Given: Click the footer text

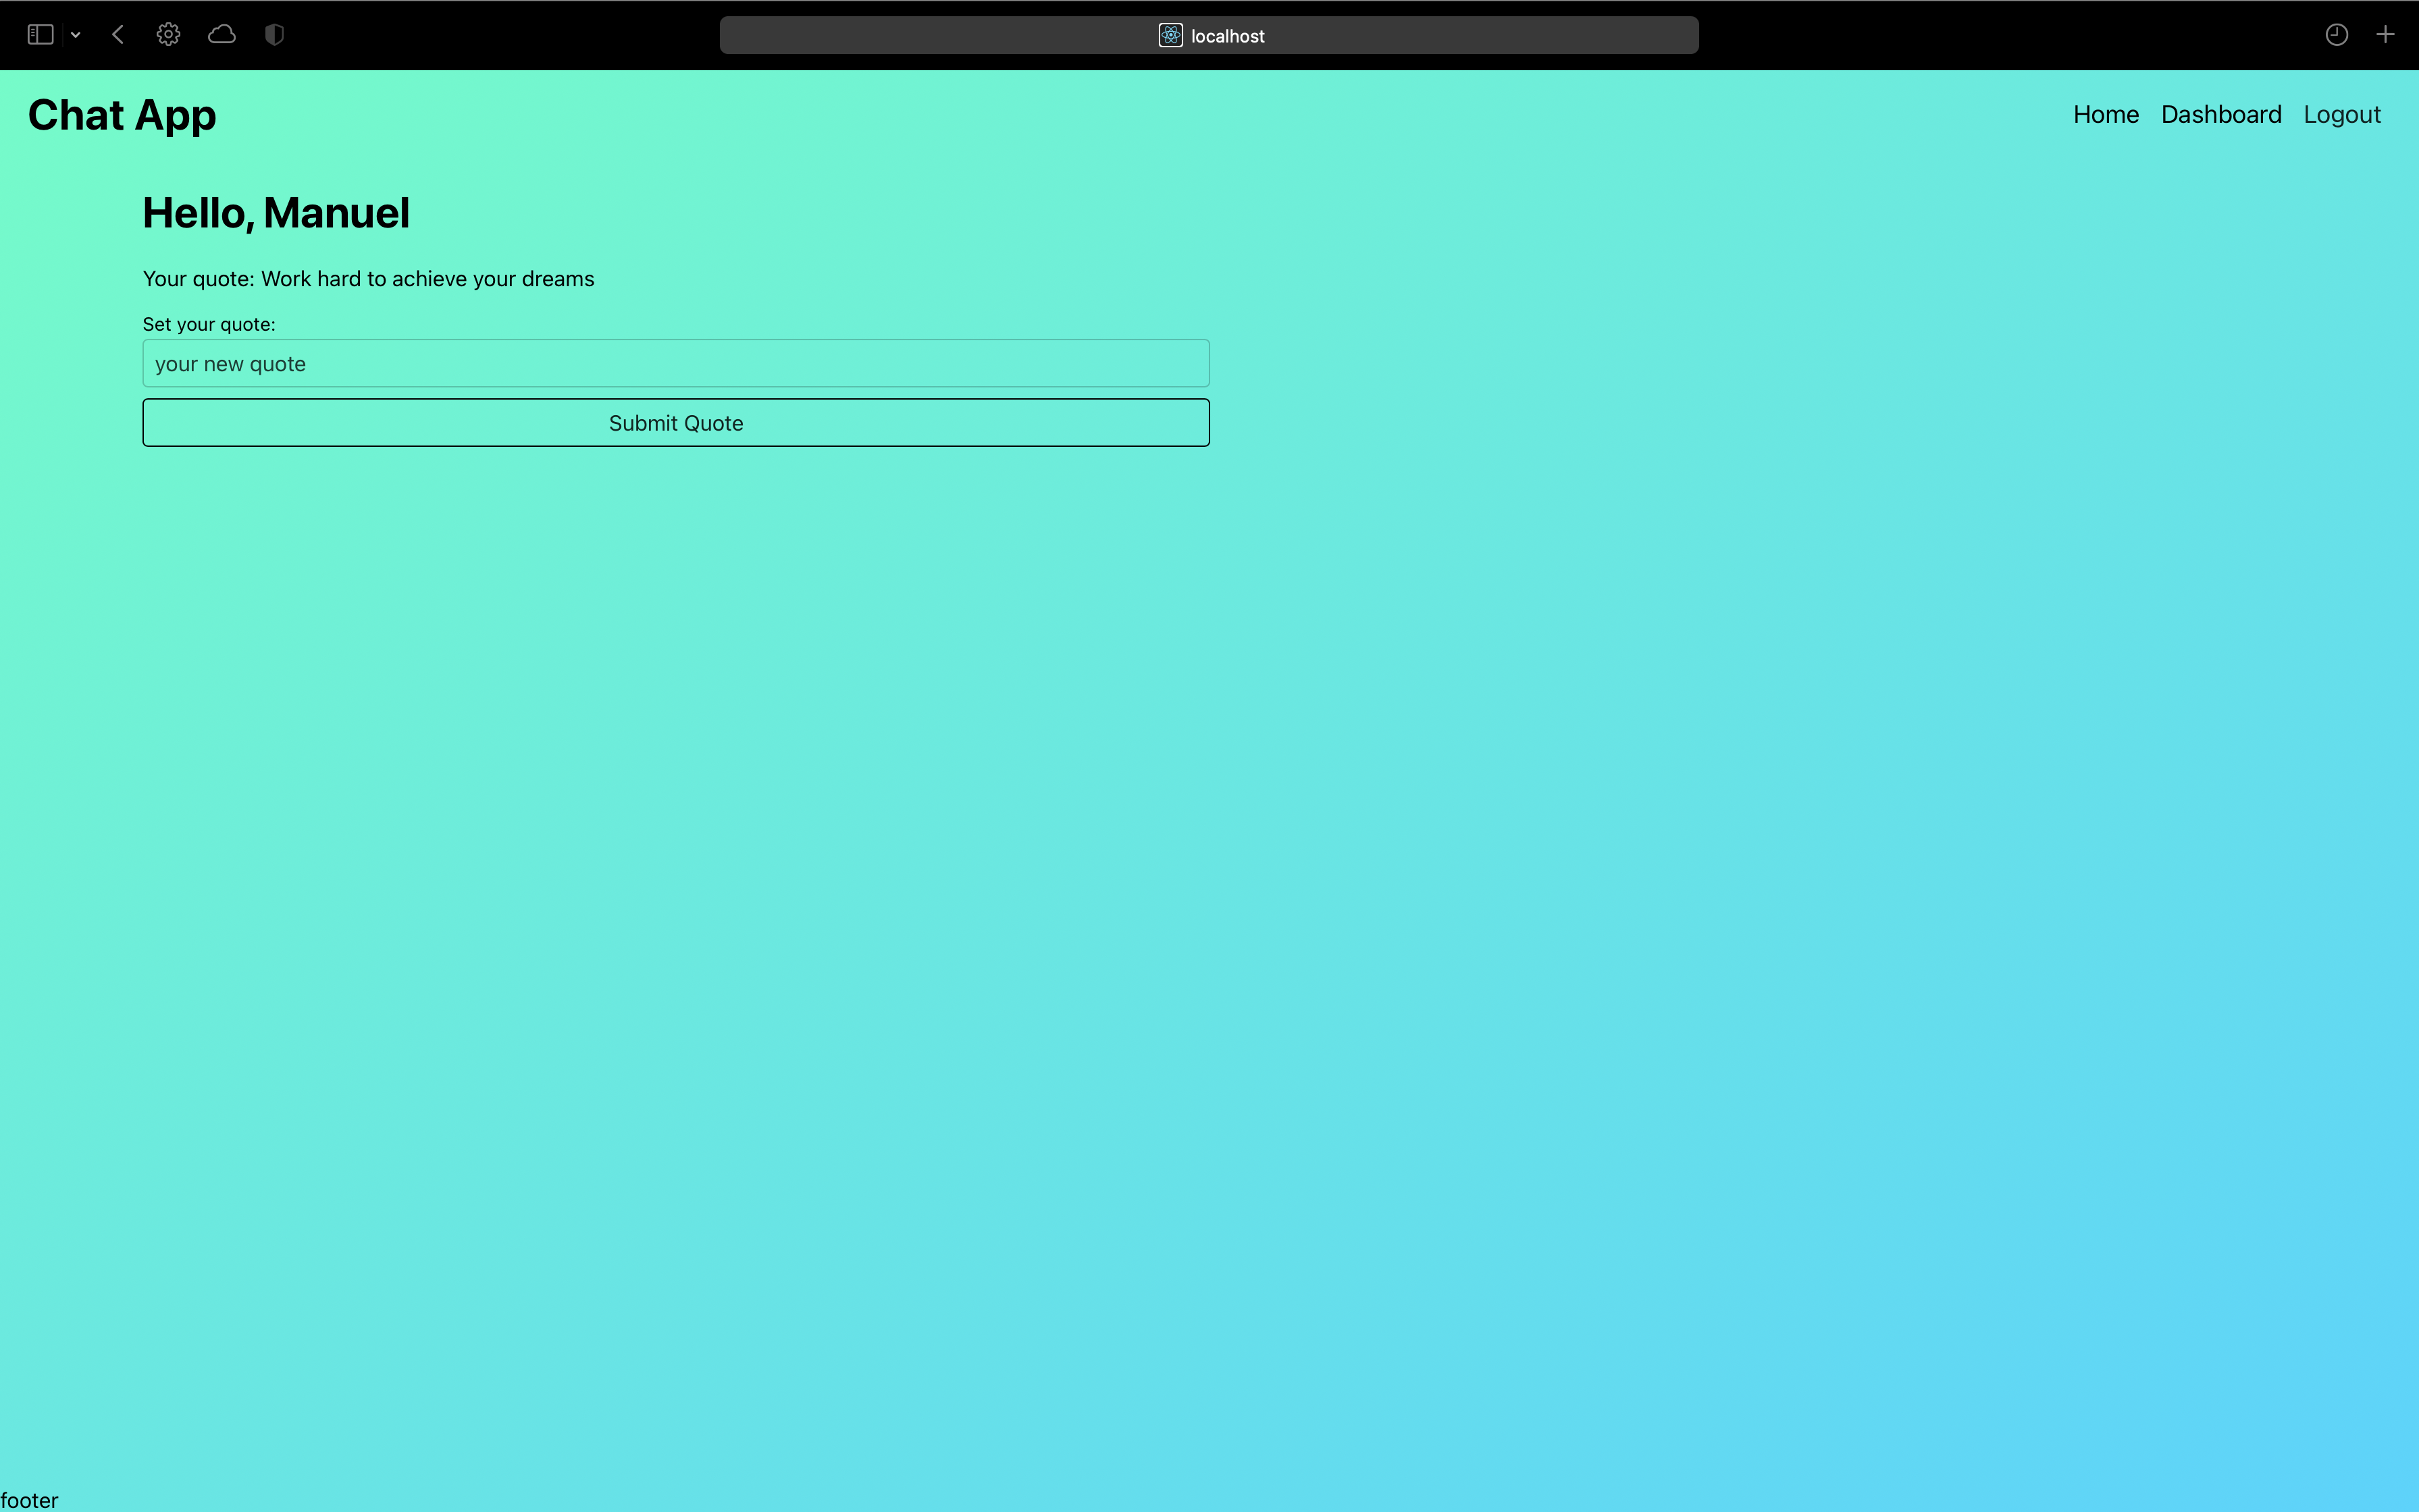Looking at the screenshot, I should [x=29, y=1499].
